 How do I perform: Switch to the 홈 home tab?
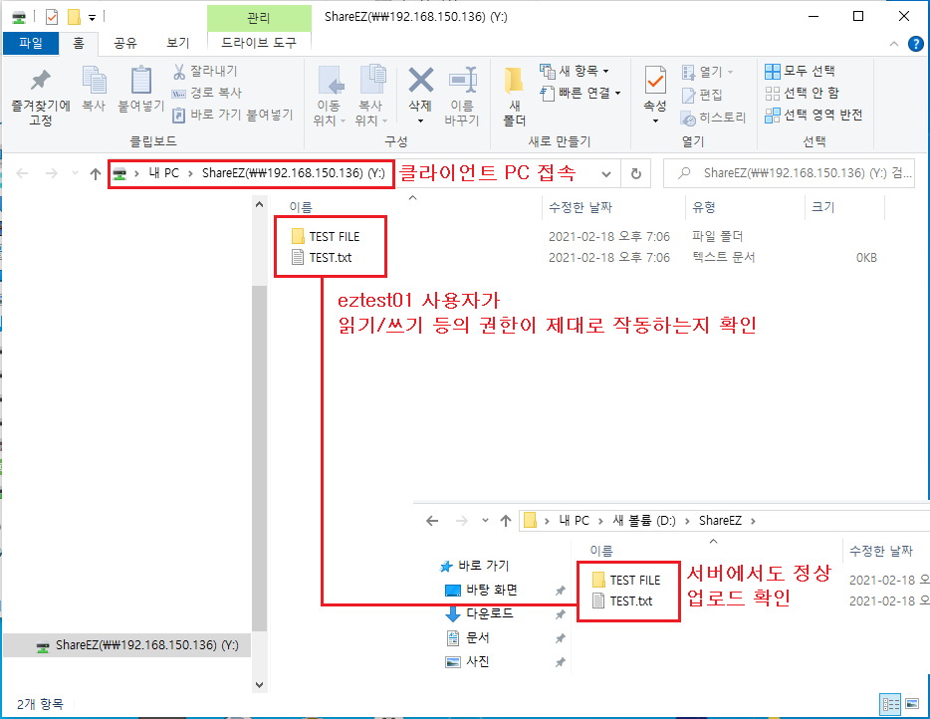79,43
